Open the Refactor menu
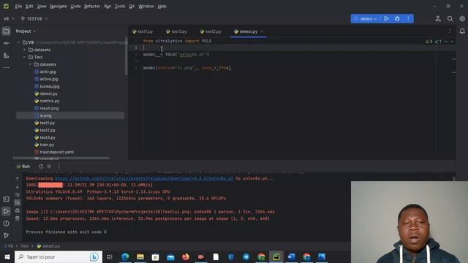468x263 pixels. tap(92, 7)
